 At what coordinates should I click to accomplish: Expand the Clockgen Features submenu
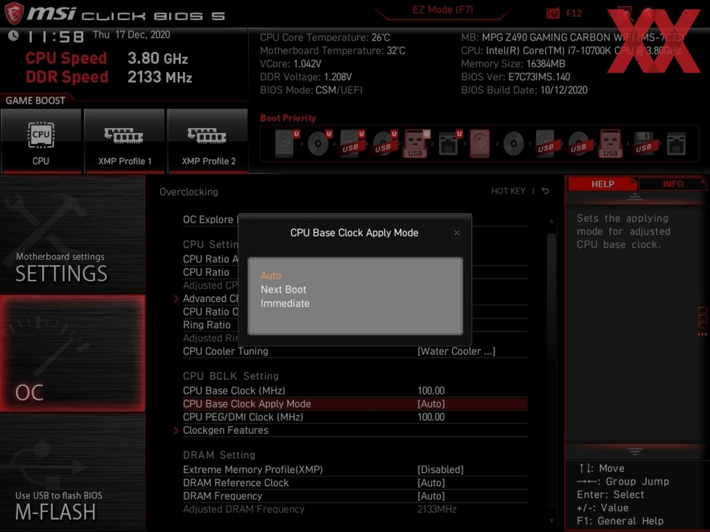tap(226, 430)
